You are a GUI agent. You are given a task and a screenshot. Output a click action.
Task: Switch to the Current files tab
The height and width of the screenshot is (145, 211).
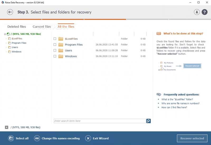point(42,27)
